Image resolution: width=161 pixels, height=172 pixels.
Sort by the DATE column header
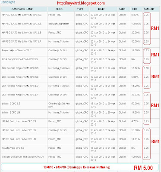(x=101, y=9)
